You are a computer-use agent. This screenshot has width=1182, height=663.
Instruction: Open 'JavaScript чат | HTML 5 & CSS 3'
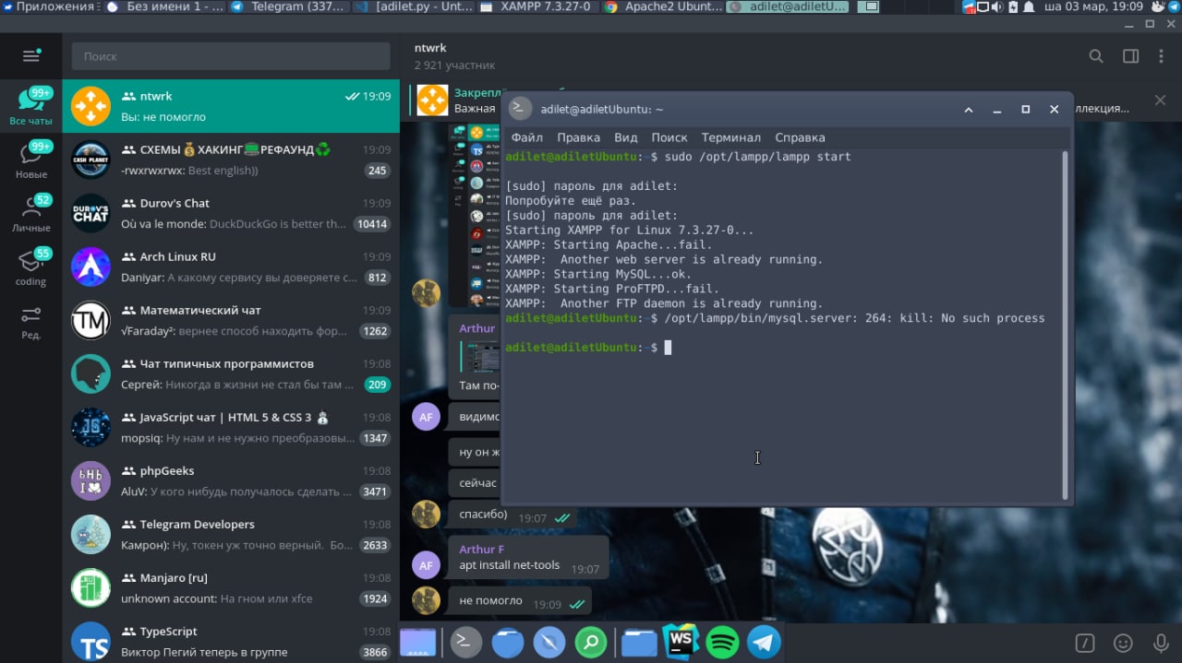click(x=231, y=427)
